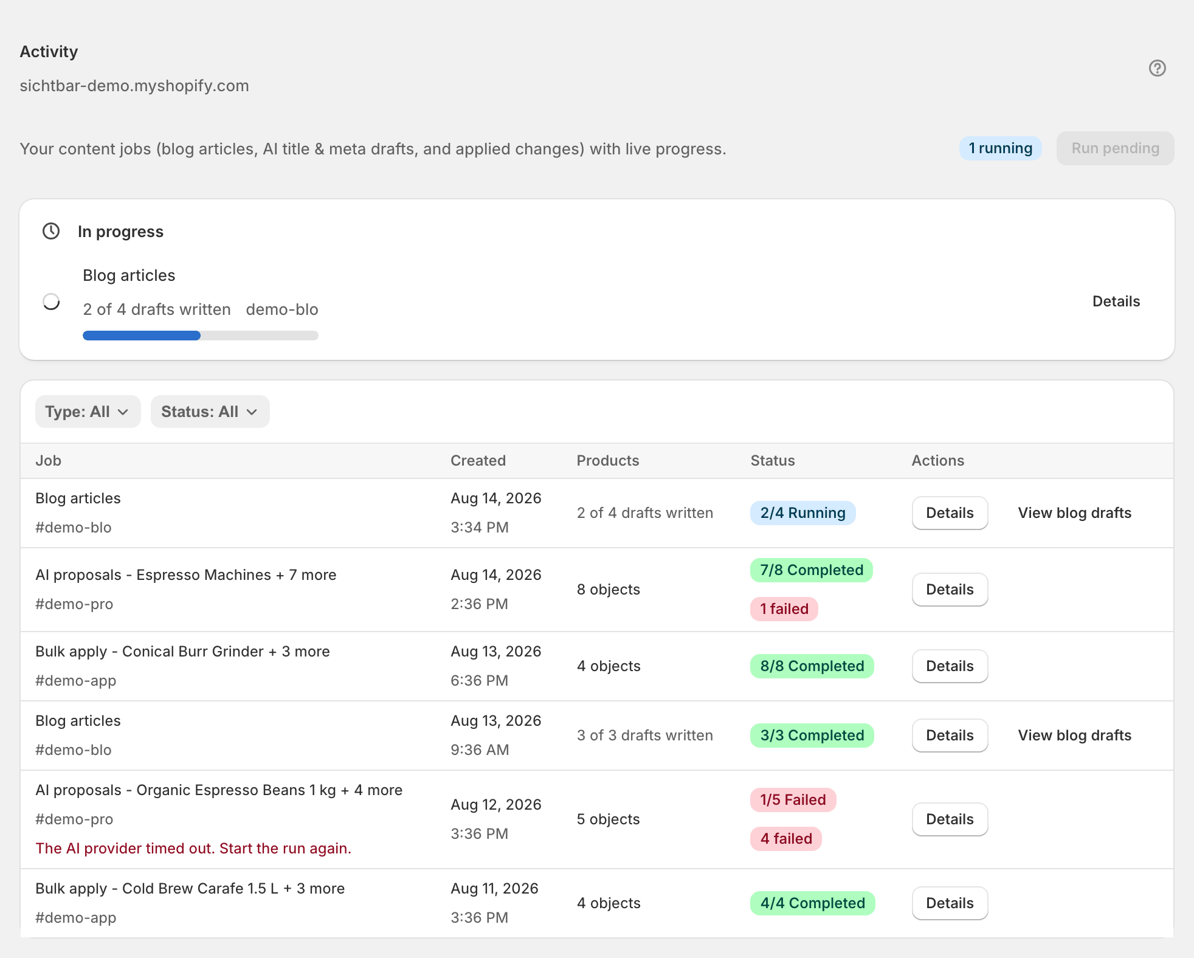This screenshot has height=958, width=1194.
Task: Click the 3 of 3 drafts written cell
Action: pyautogui.click(x=644, y=736)
